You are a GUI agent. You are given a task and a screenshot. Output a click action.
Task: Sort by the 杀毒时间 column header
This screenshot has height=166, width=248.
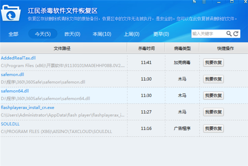coord(146,48)
